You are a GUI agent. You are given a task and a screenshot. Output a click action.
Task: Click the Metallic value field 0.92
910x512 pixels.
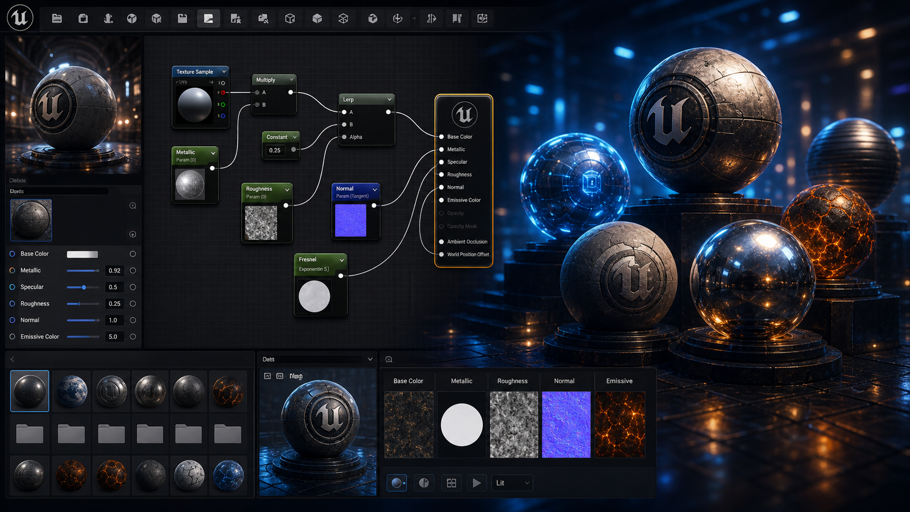[114, 270]
